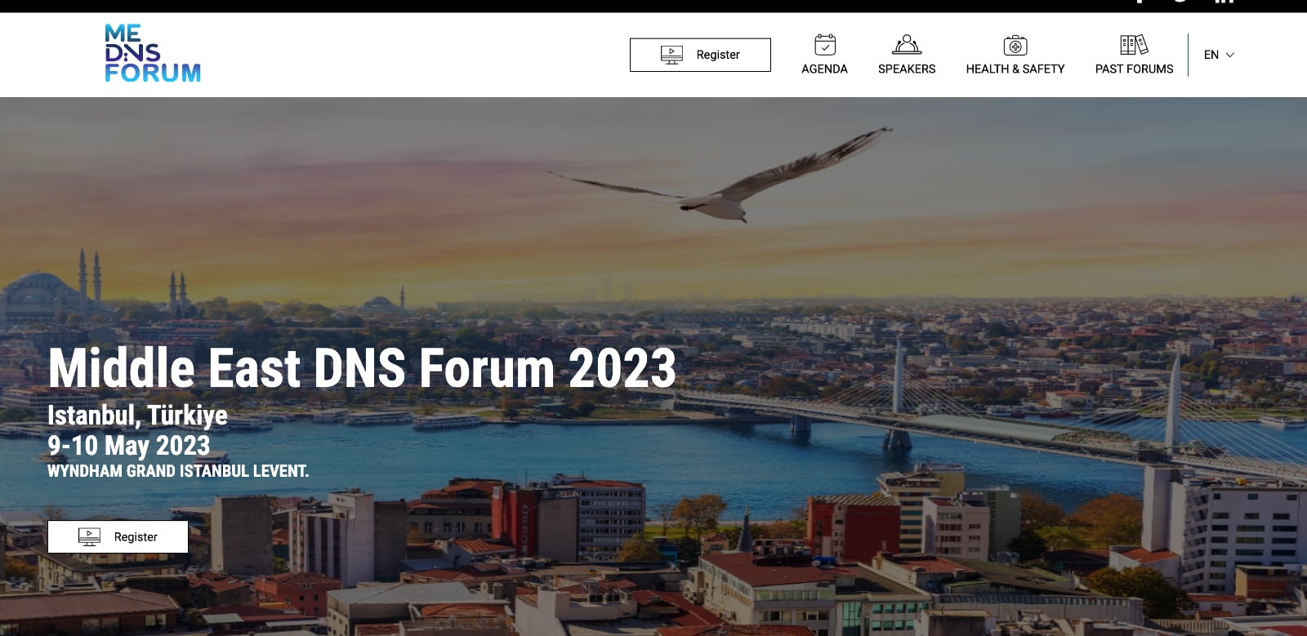1307x636 pixels.
Task: Open the PAST FORUMS menu label
Action: click(x=1134, y=69)
